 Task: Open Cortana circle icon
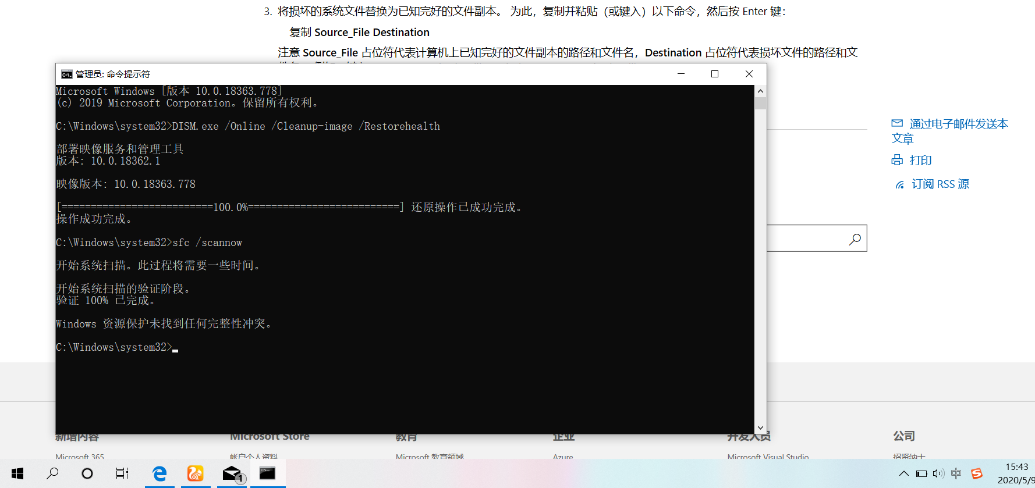[87, 473]
